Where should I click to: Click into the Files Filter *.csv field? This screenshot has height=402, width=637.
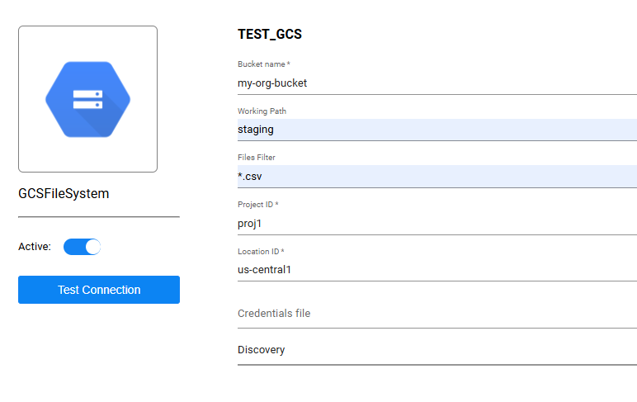(x=436, y=176)
